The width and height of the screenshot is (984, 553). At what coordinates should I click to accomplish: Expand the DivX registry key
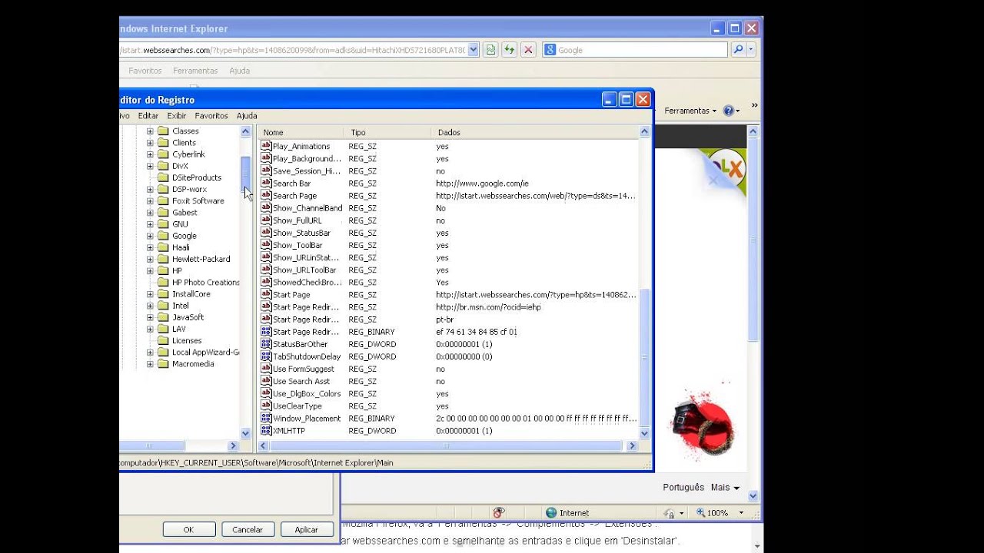pos(150,166)
